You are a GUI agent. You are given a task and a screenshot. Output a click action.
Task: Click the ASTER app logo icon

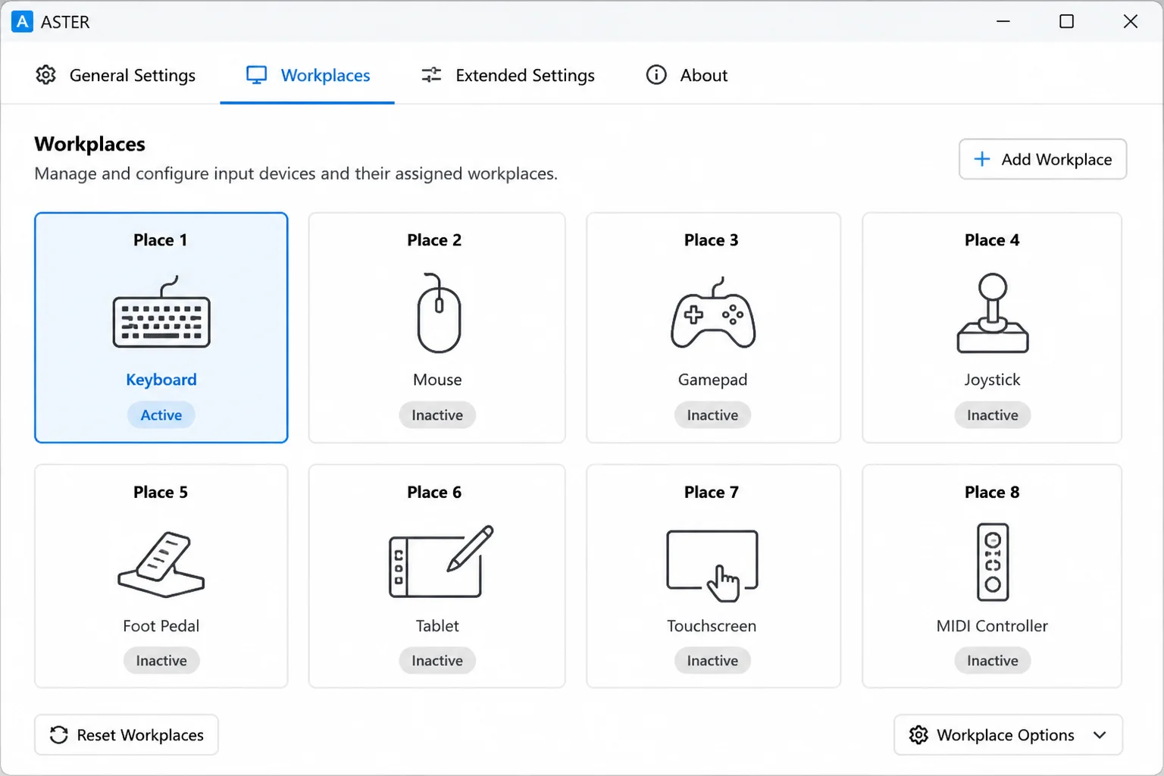click(23, 21)
